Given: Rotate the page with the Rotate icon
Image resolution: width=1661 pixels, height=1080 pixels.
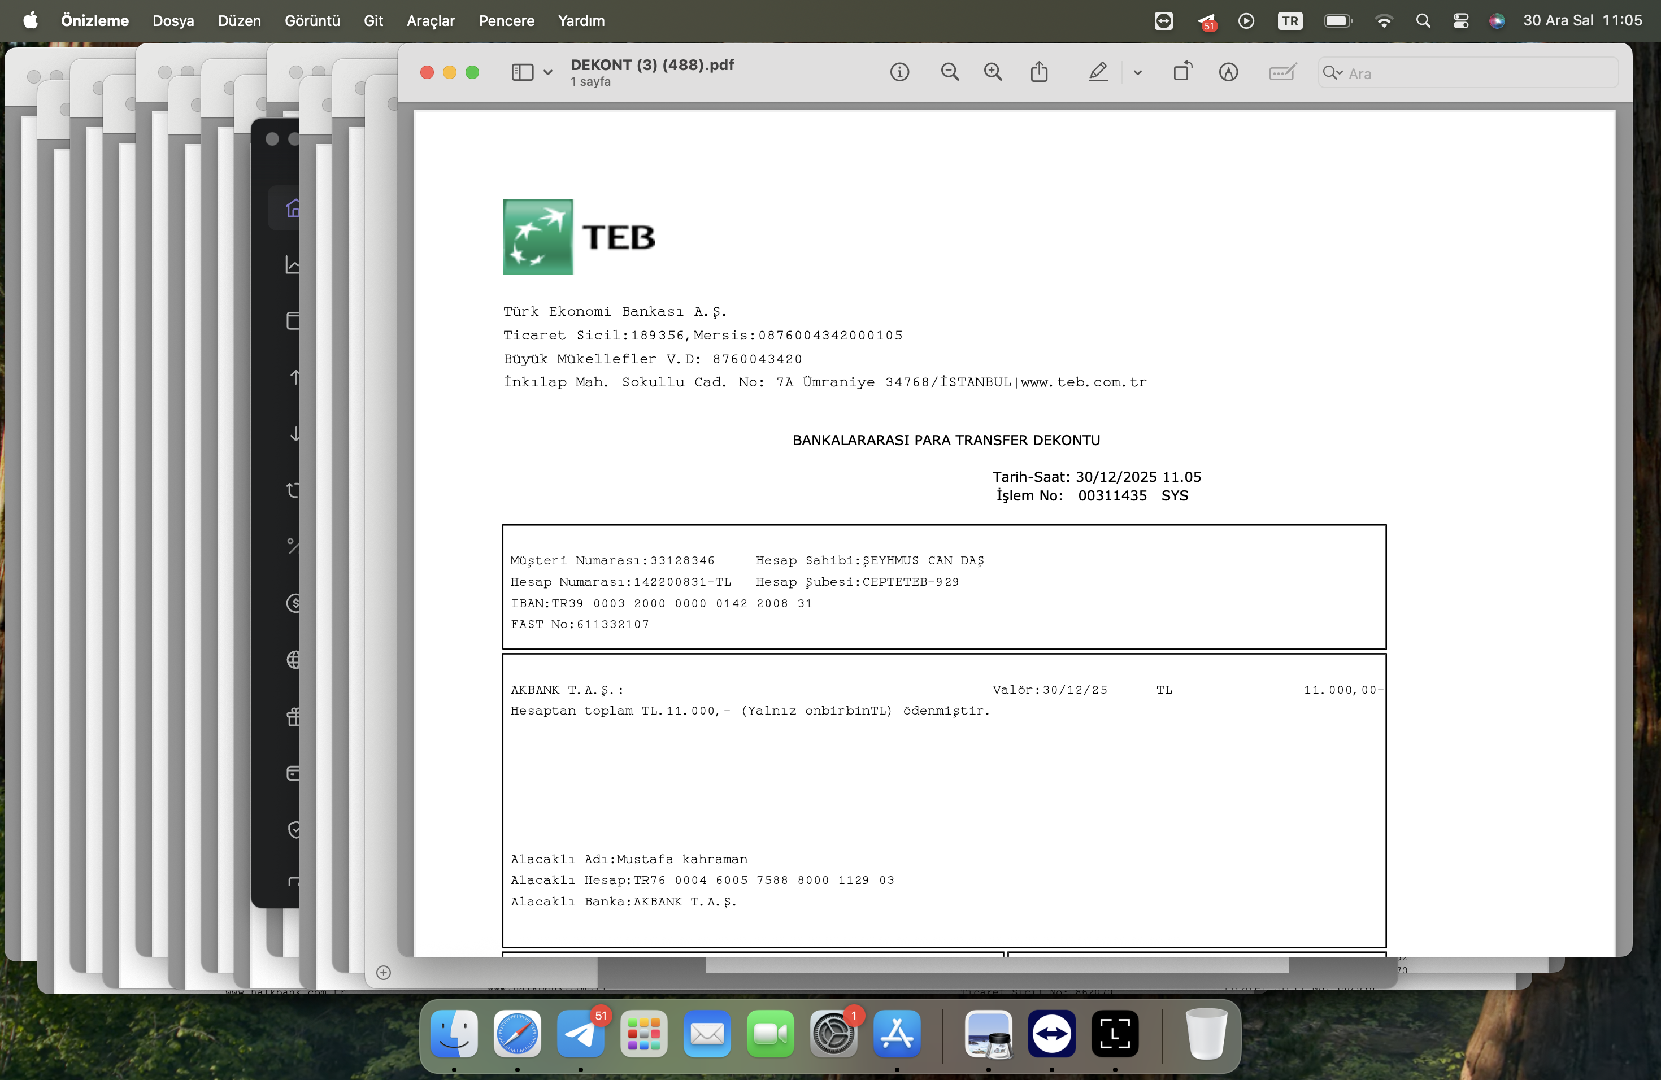Looking at the screenshot, I should (1182, 71).
